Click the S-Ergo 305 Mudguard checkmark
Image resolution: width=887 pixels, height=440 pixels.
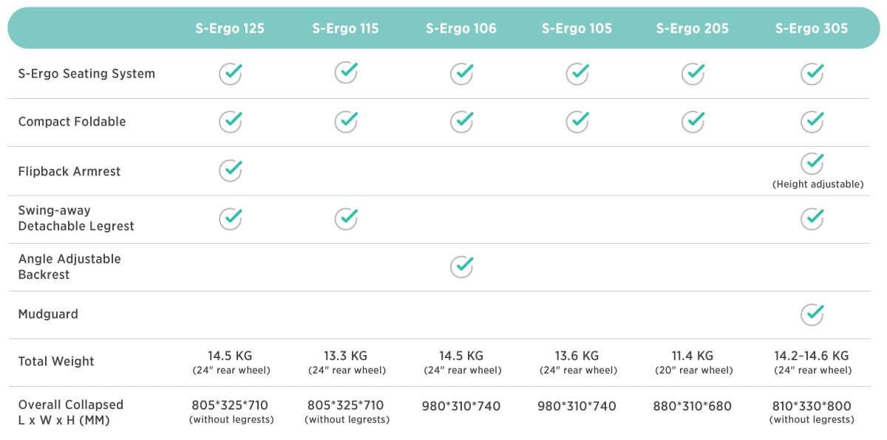click(812, 314)
